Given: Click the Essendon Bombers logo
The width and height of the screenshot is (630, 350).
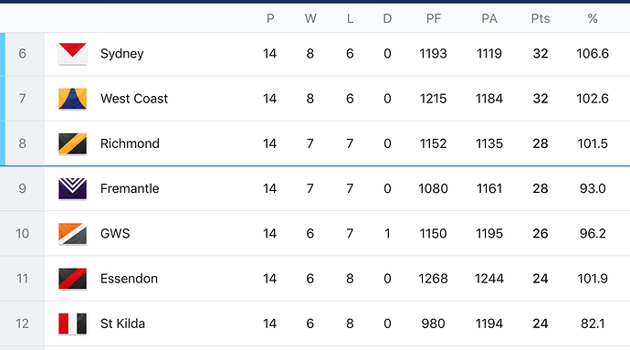Looking at the screenshot, I should pos(72,279).
